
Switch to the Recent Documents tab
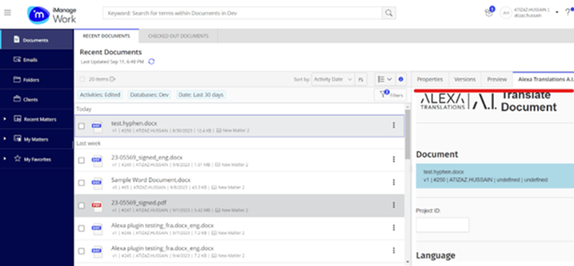tap(106, 36)
